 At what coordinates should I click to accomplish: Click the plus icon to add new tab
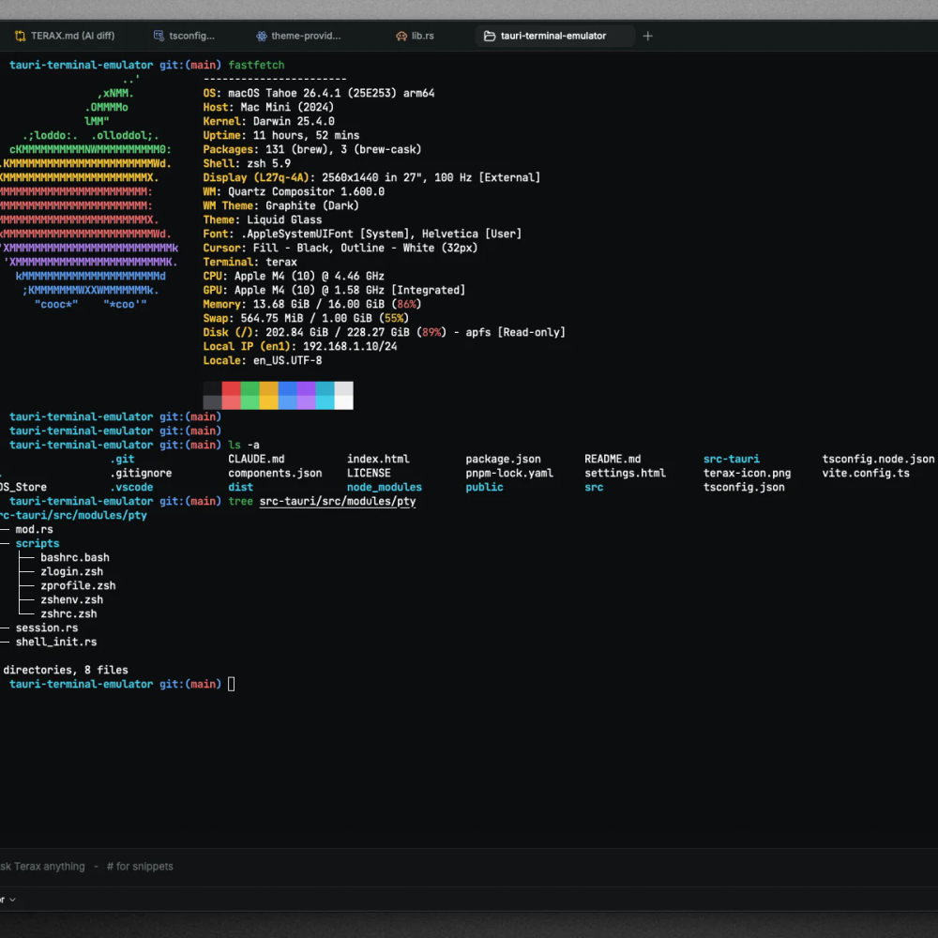click(x=647, y=36)
